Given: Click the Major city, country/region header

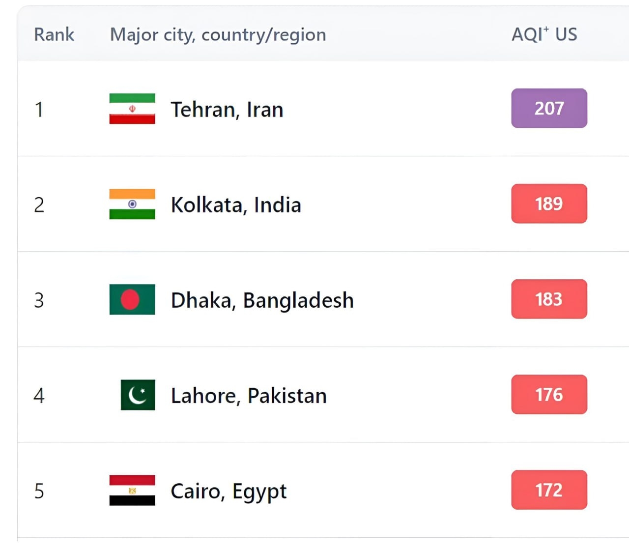Looking at the screenshot, I should tap(218, 34).
